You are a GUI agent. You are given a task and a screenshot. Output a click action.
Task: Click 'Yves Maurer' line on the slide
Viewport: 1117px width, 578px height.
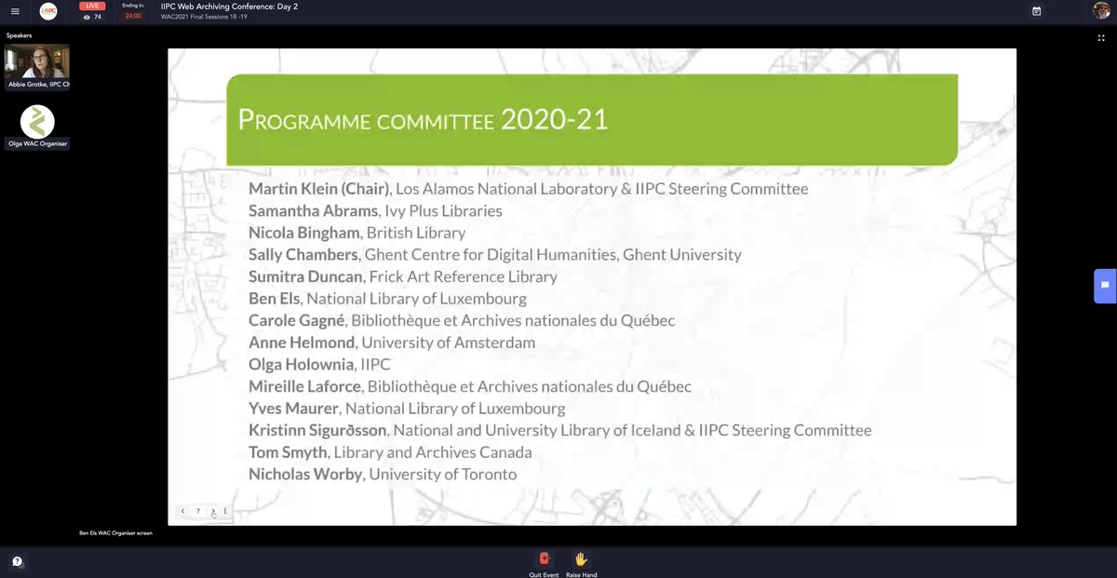407,409
